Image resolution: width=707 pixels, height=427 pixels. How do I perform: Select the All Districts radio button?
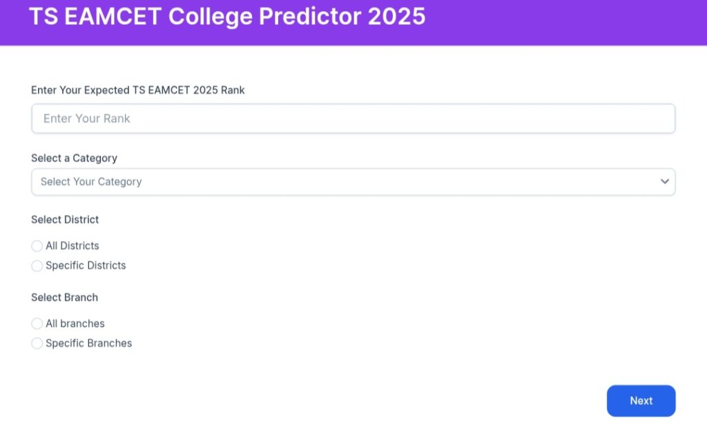[37, 246]
